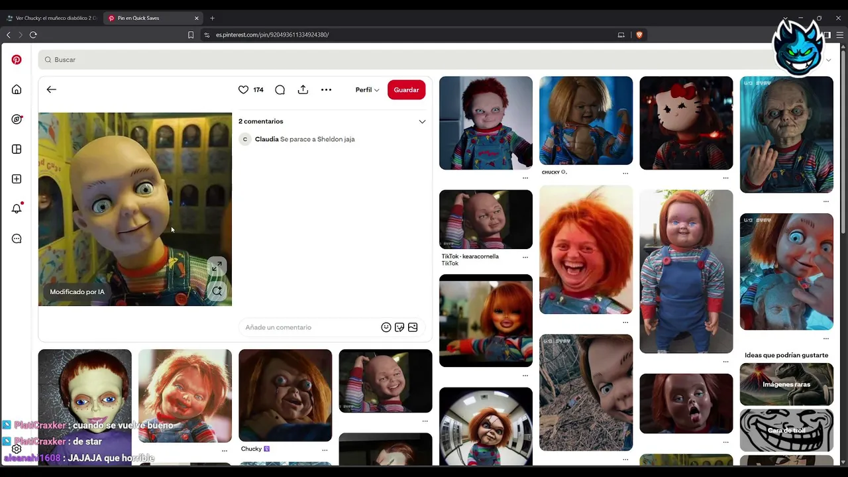848x477 pixels.
Task: Expand the main pin image to fullscreen
Action: (217, 266)
